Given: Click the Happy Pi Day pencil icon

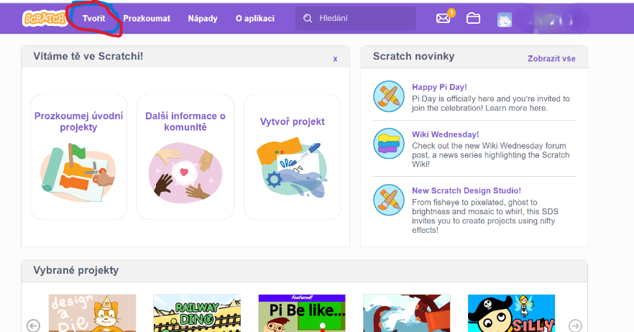Looking at the screenshot, I should click(x=389, y=96).
